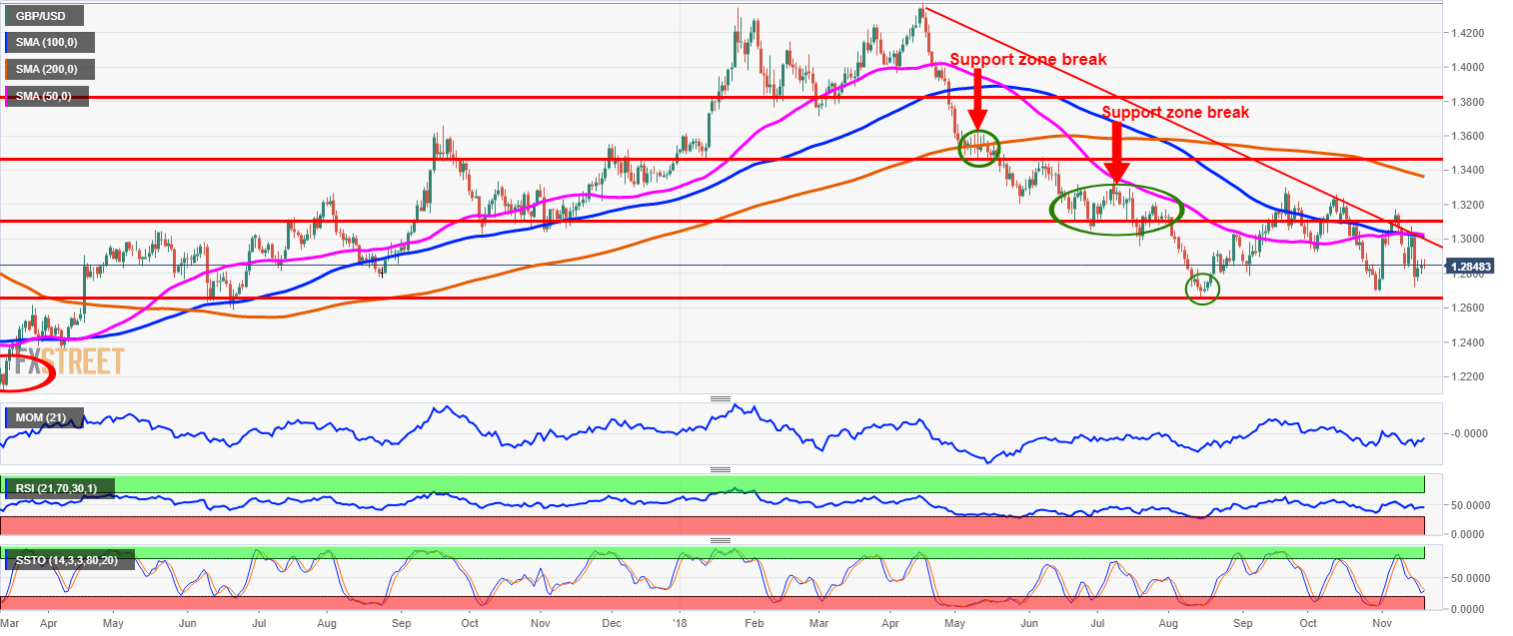
Task: Select the RSI (21,70,30,1) indicator badge
Action: pyautogui.click(x=60, y=487)
